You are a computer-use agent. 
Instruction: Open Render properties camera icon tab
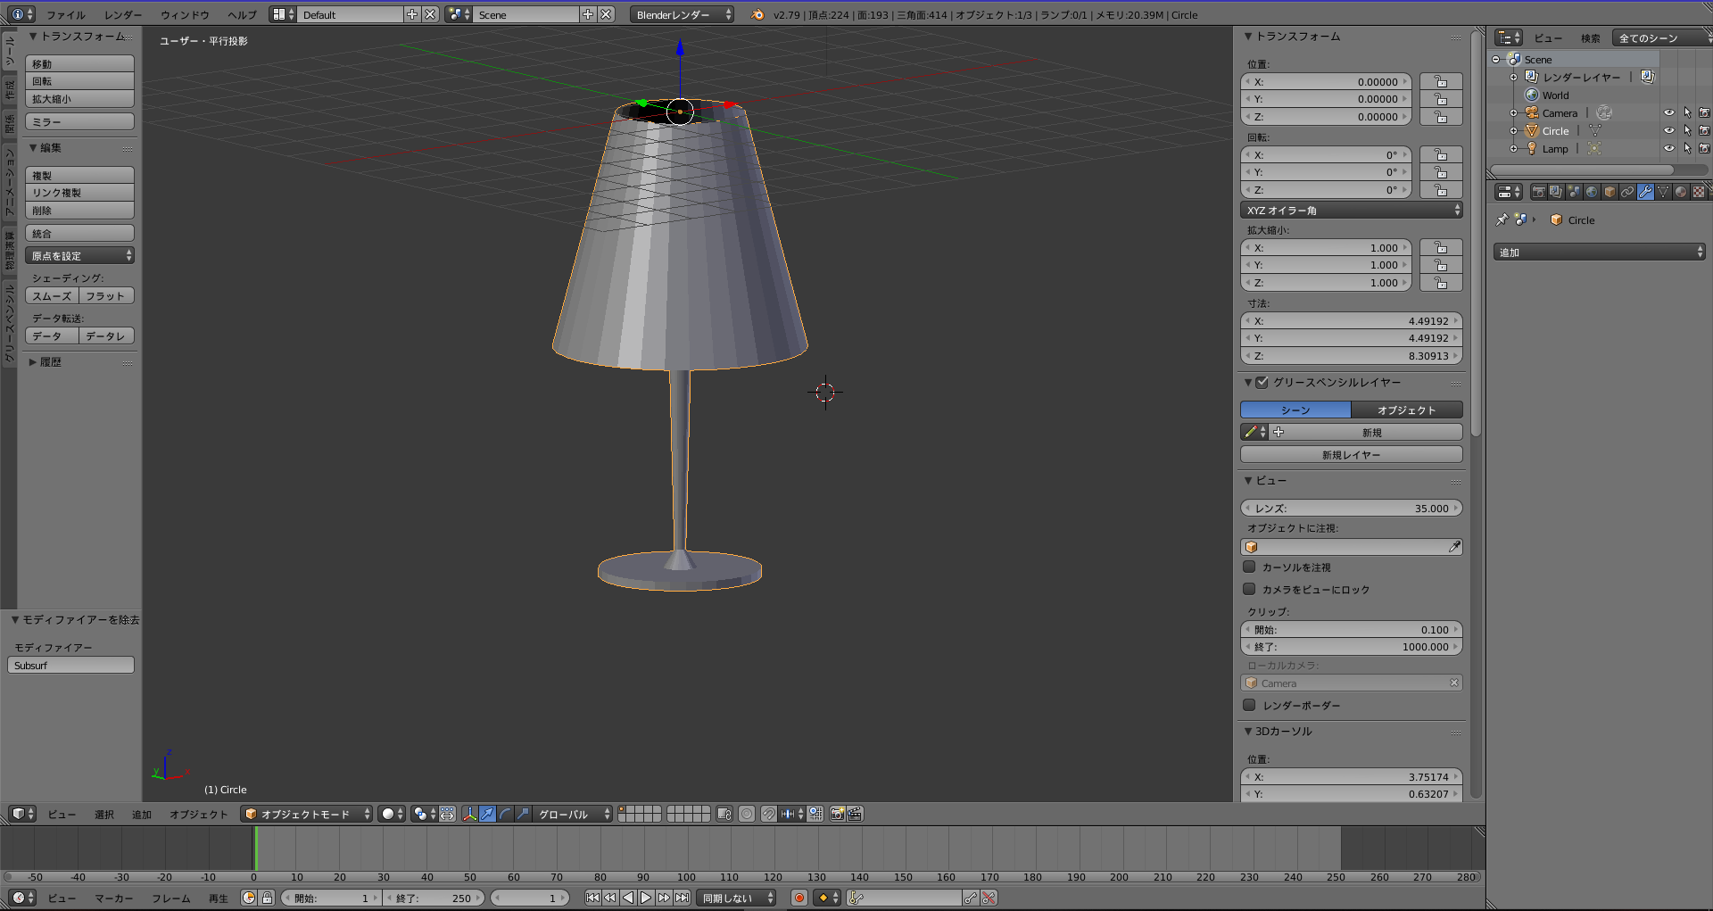click(x=1538, y=192)
